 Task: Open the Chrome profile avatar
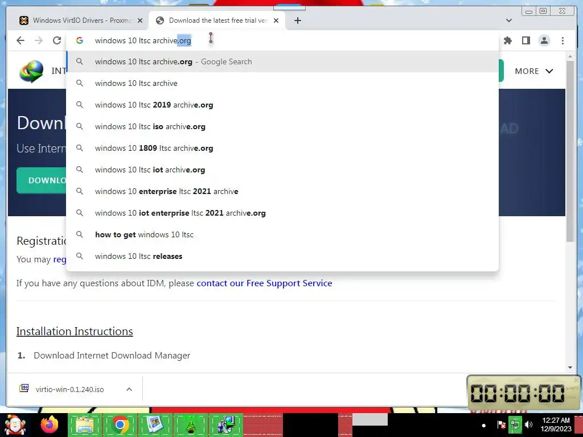[x=544, y=40]
